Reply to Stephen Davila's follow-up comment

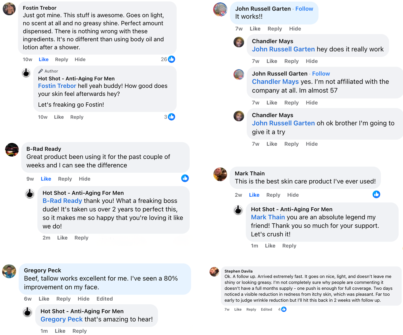pyautogui.click(x=251, y=309)
